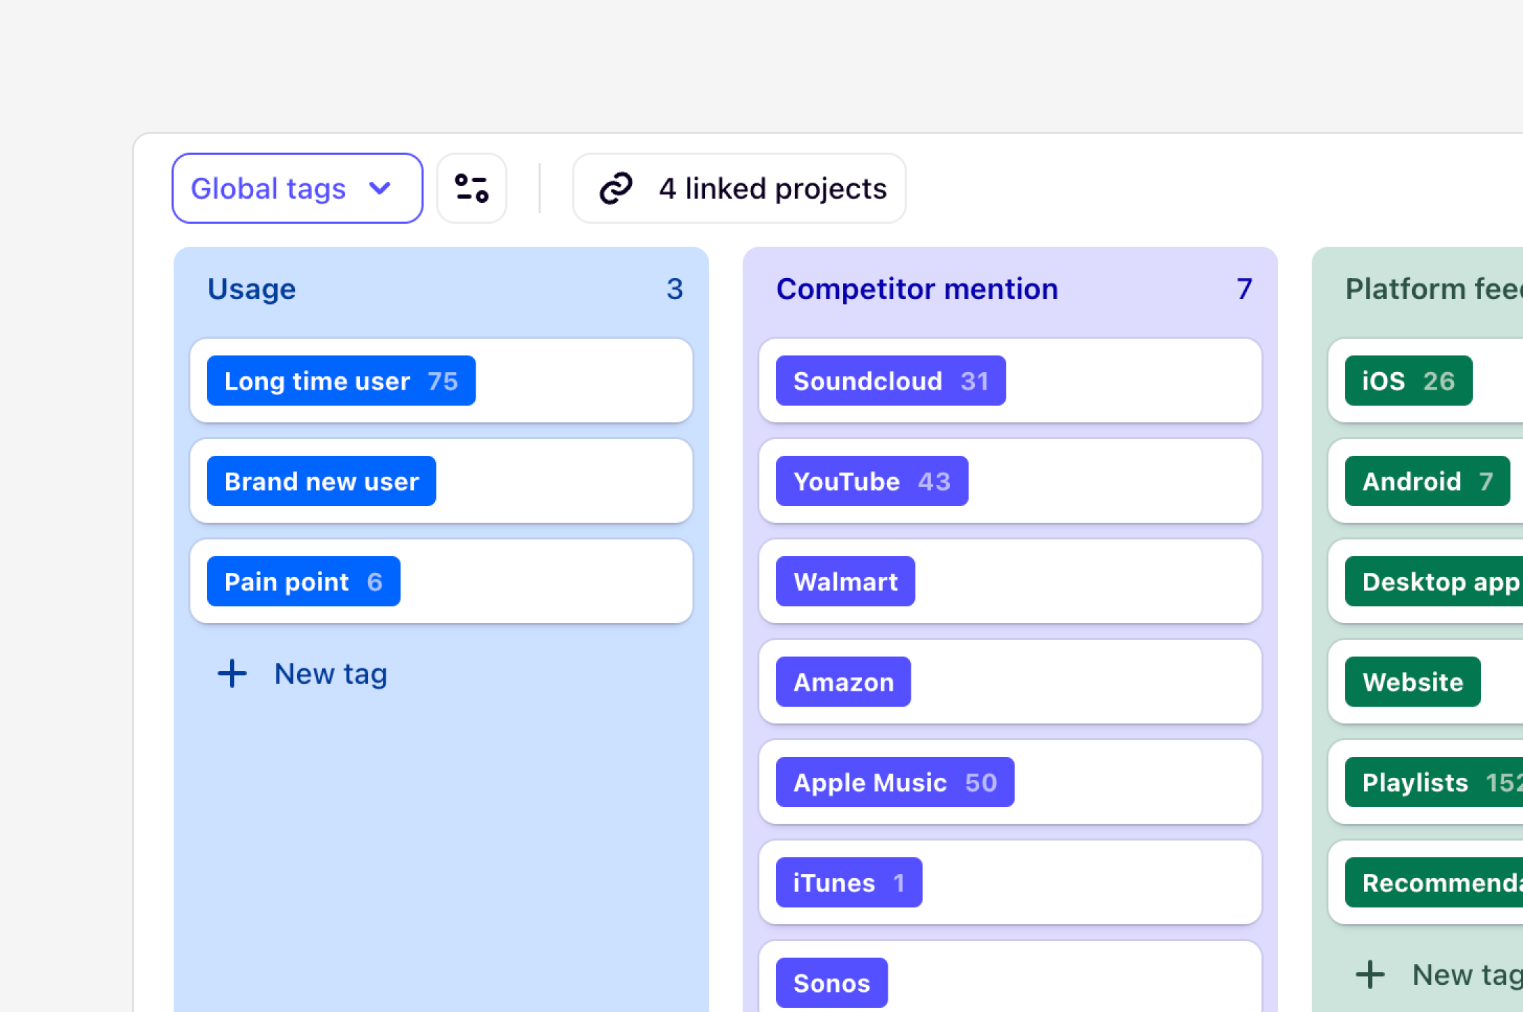Select the Sonos tag card
The image size is (1523, 1012).
click(831, 983)
